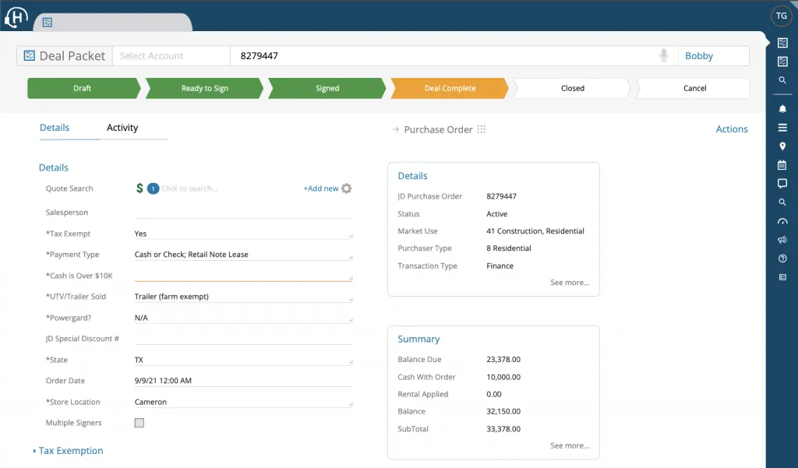Image resolution: width=798 pixels, height=468 pixels.
Task: Click the Cash With Order value 10,000.00
Action: 503,377
